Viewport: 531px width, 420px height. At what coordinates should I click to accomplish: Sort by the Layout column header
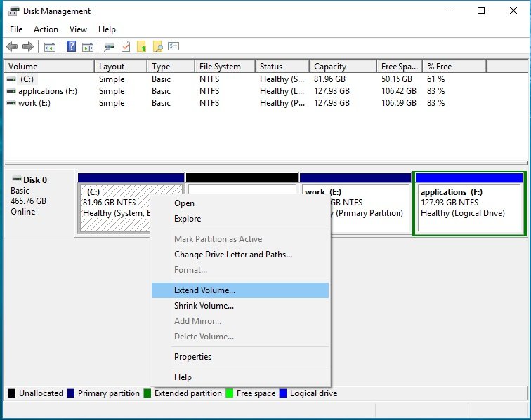coord(121,67)
